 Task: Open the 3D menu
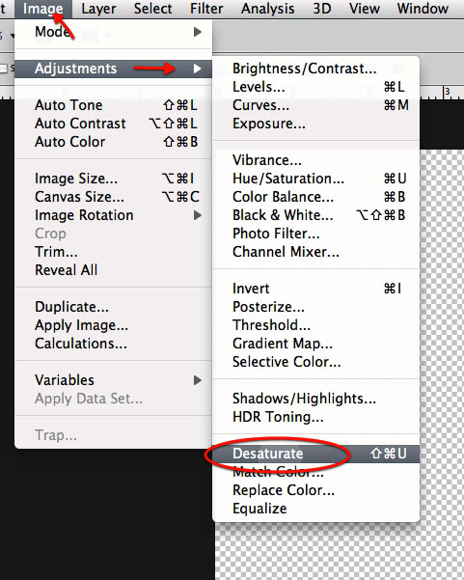pyautogui.click(x=321, y=9)
